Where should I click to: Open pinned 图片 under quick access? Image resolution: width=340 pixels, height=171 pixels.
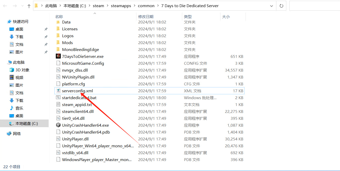[19, 52]
